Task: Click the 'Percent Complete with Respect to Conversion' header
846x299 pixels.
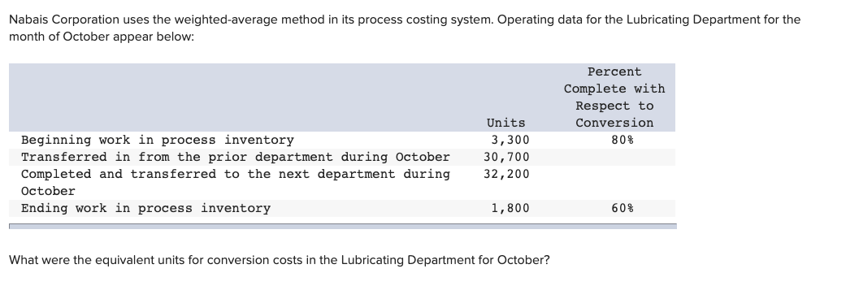Action: click(614, 97)
